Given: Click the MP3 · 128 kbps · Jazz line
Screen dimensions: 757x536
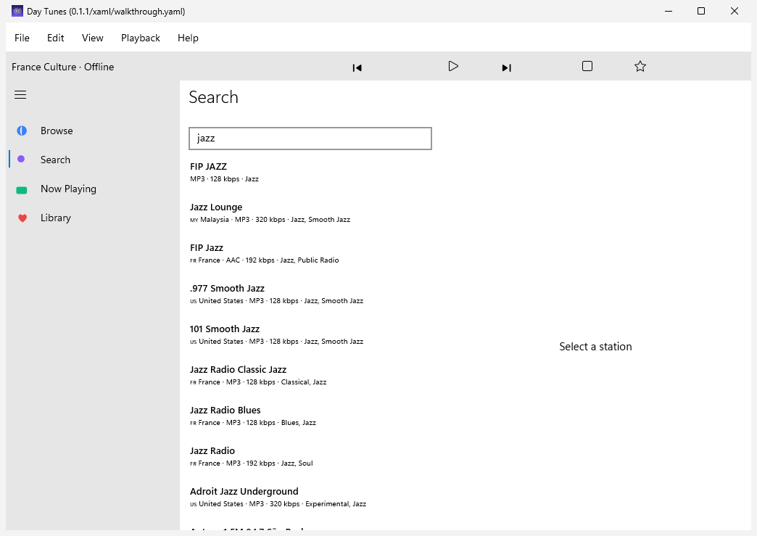Looking at the screenshot, I should point(225,178).
